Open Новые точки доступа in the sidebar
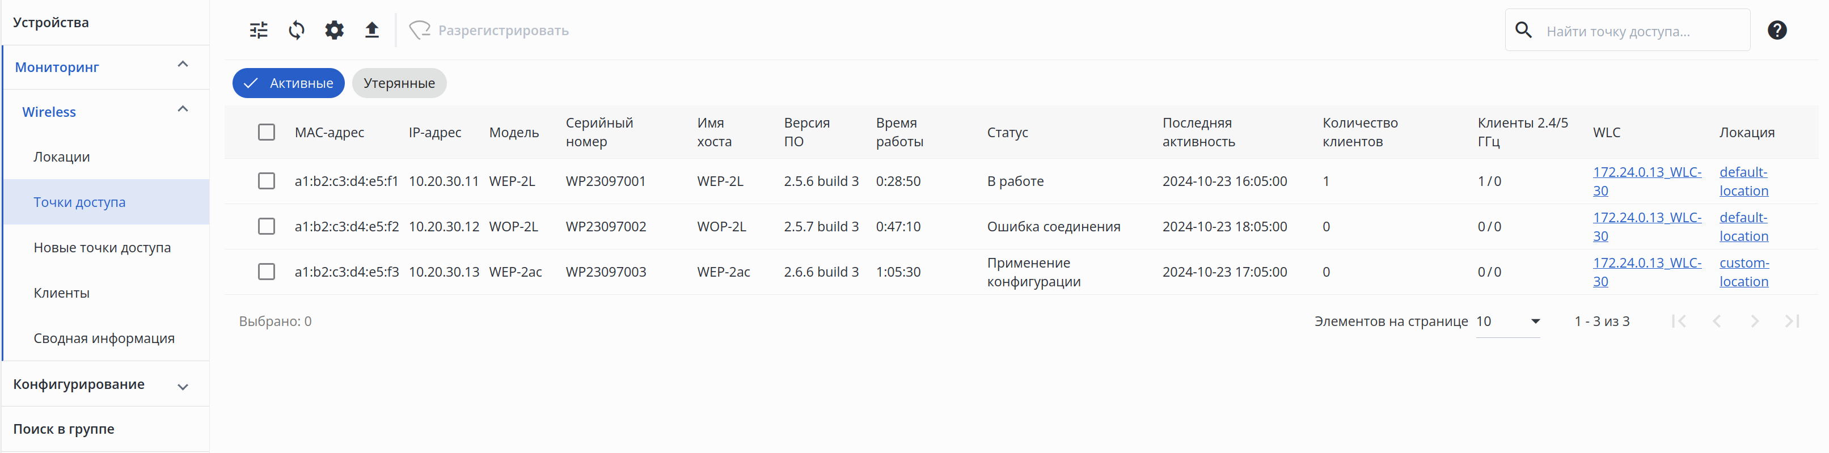1829x453 pixels. pos(102,248)
